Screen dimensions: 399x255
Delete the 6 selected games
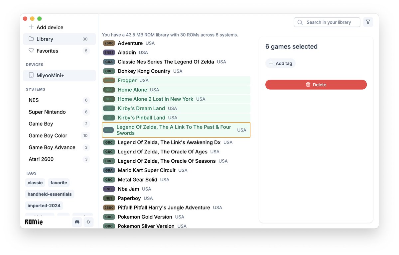pos(316,85)
